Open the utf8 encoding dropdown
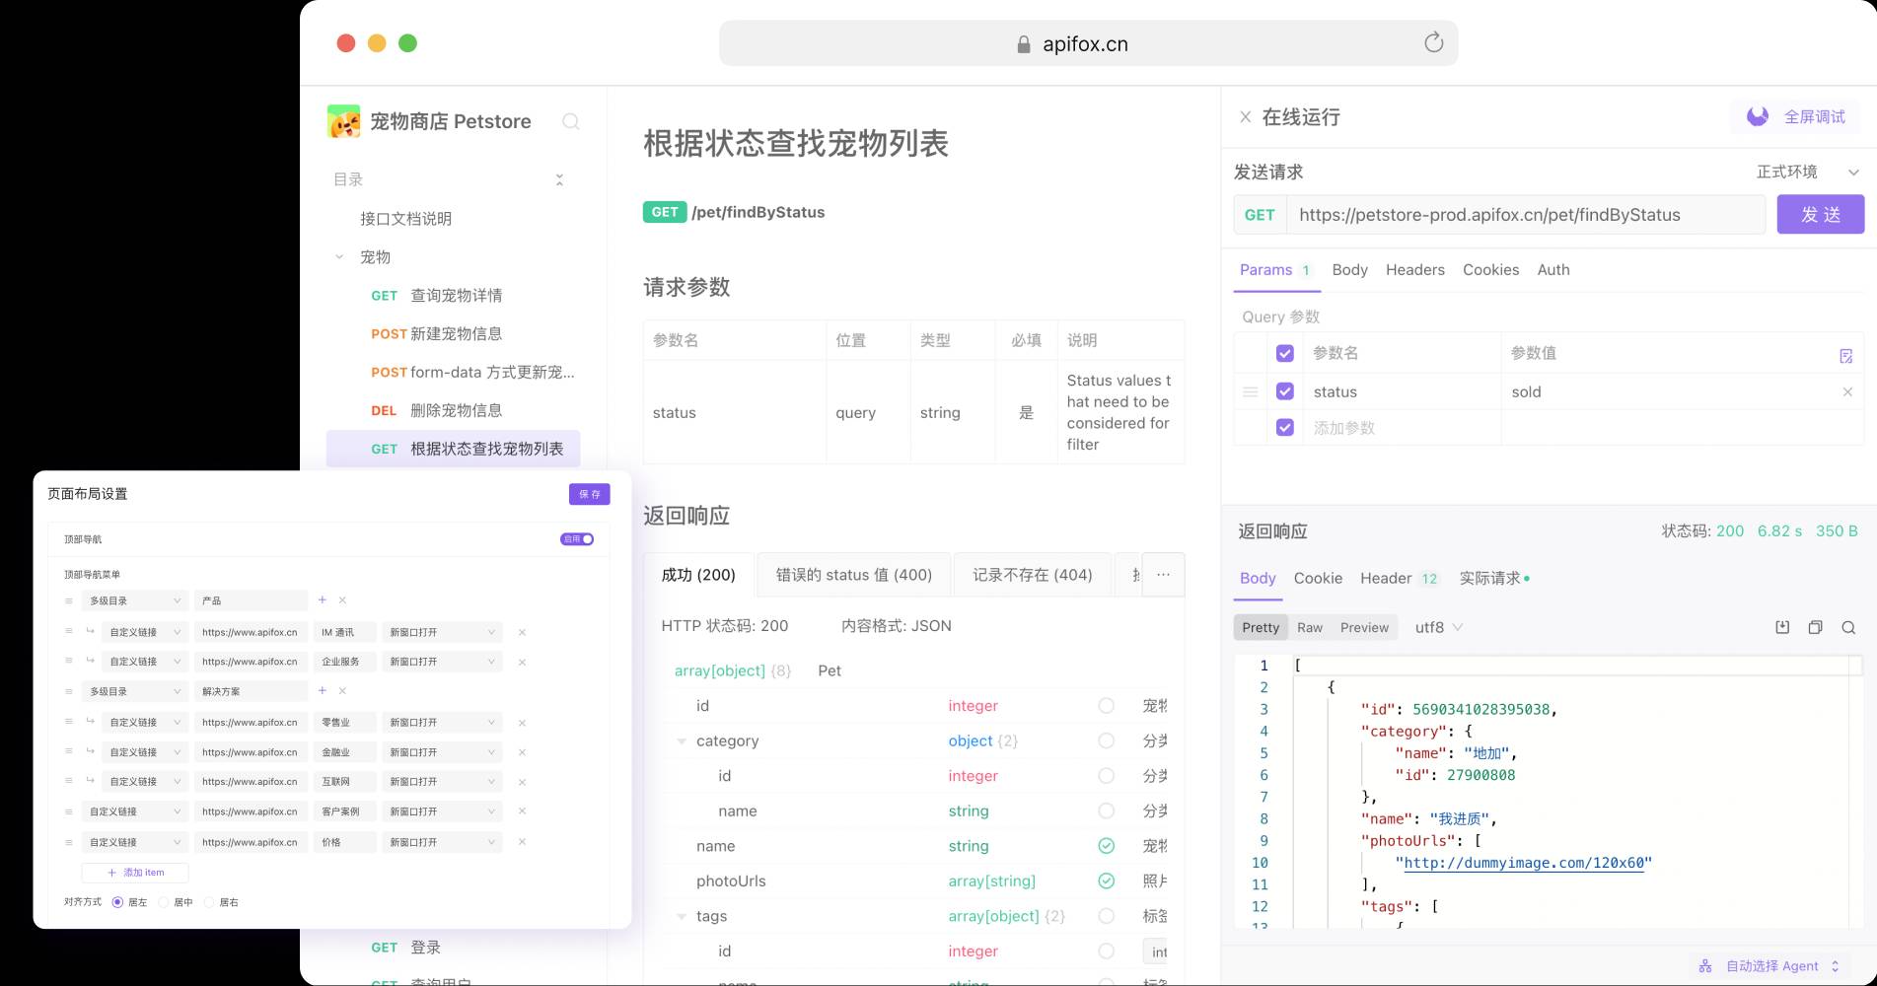This screenshot has width=1877, height=986. click(1438, 627)
